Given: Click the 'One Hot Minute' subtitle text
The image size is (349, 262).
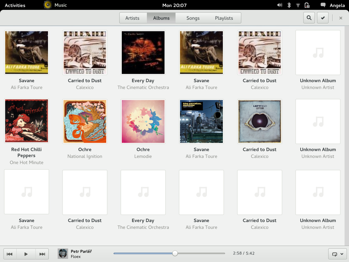Looking at the screenshot, I should (x=27, y=162).
